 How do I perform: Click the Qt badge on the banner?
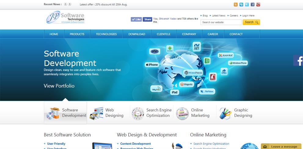coord(207,61)
